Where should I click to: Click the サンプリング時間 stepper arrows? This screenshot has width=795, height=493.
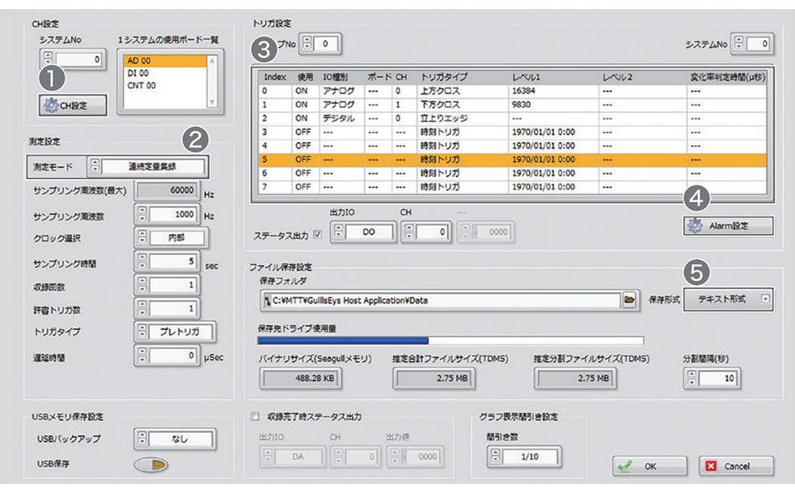(x=142, y=262)
